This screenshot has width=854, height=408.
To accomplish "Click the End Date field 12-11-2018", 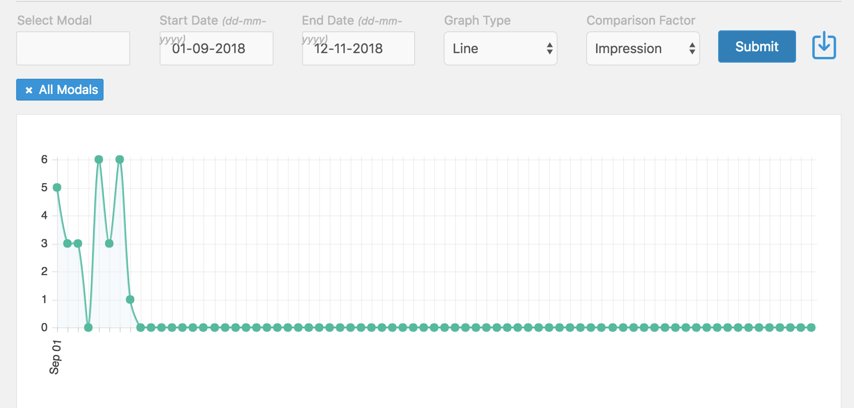I will pos(359,48).
